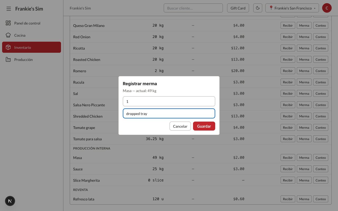The height and width of the screenshot is (211, 338).
Task: Click Conteo for Refresco lata
Action: tap(321, 199)
